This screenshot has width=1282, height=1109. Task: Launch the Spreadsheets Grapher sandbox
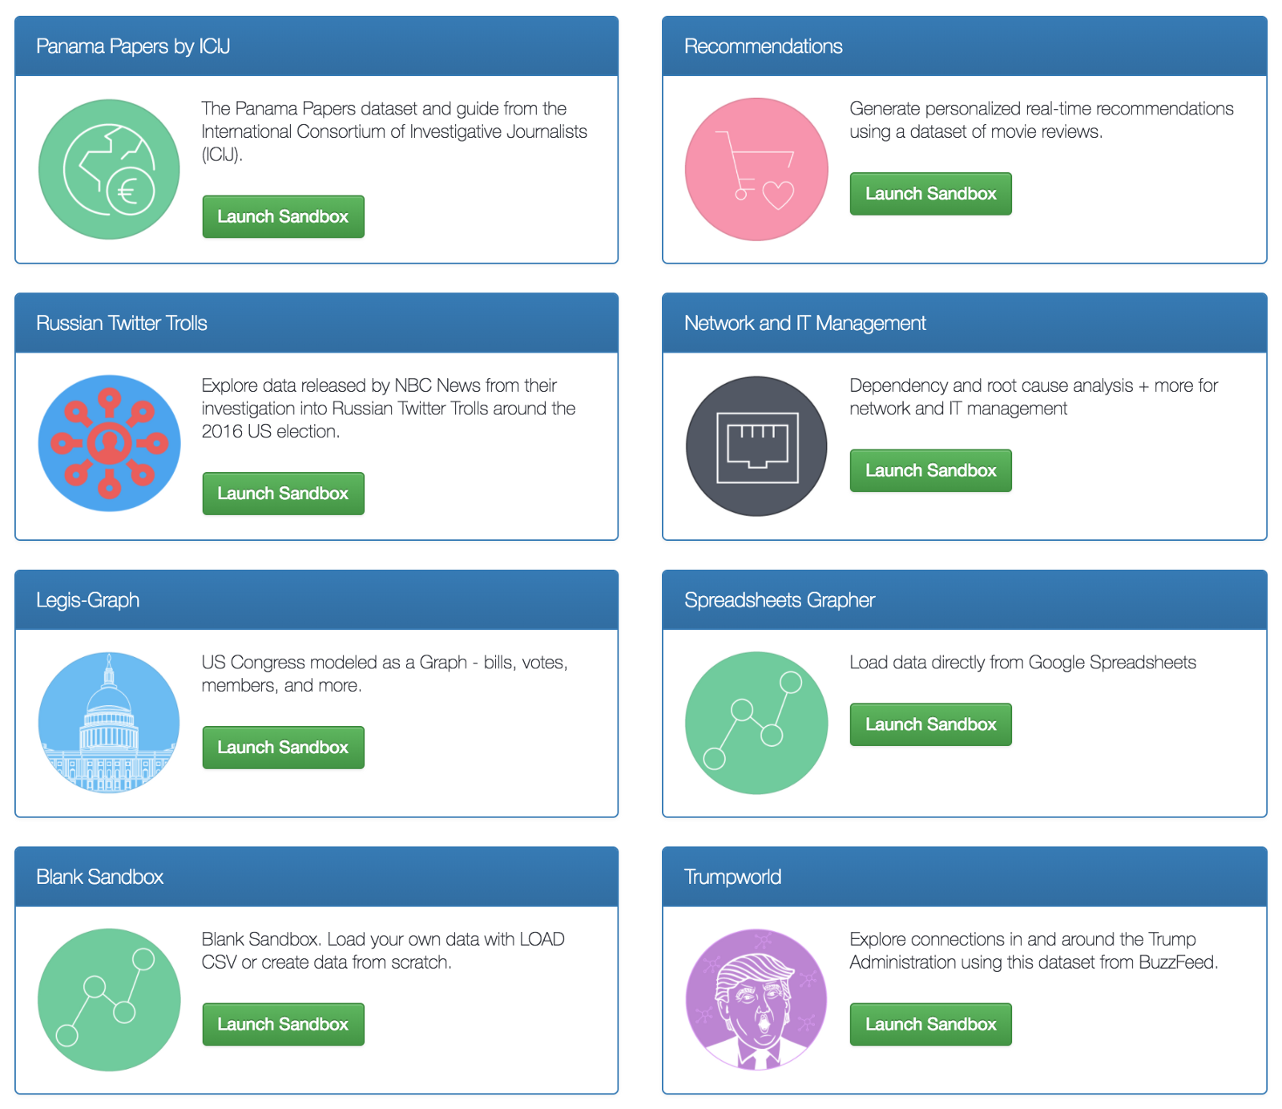tap(930, 724)
